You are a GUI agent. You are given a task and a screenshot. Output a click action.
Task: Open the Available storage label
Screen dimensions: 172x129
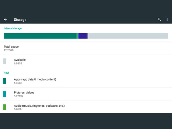(x=20, y=60)
